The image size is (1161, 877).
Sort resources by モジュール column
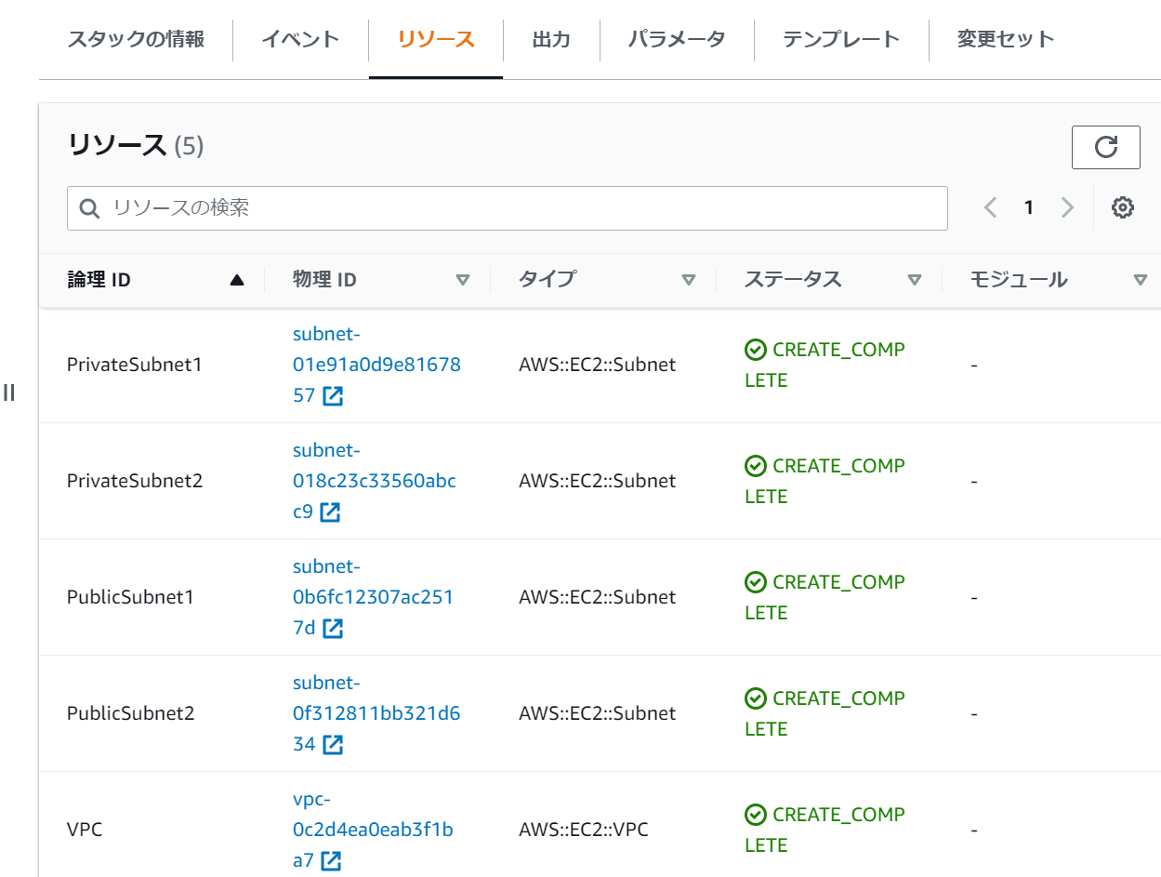(1141, 280)
